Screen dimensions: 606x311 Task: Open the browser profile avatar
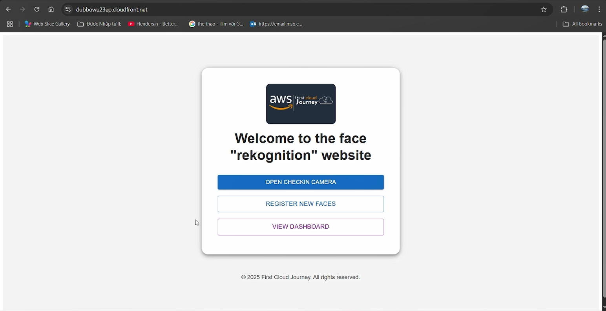585,9
